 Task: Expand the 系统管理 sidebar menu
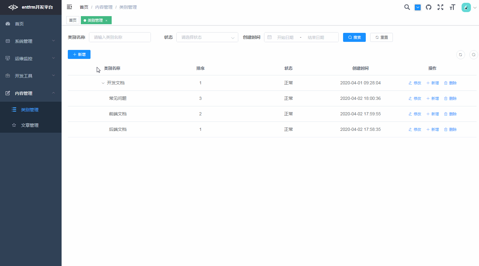click(x=31, y=41)
